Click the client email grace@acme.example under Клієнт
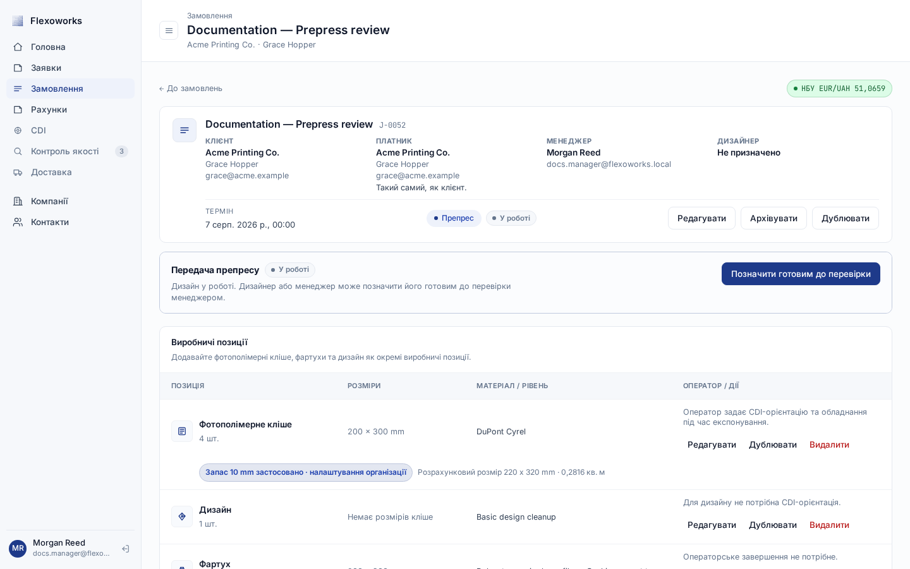The image size is (910, 569). point(247,176)
